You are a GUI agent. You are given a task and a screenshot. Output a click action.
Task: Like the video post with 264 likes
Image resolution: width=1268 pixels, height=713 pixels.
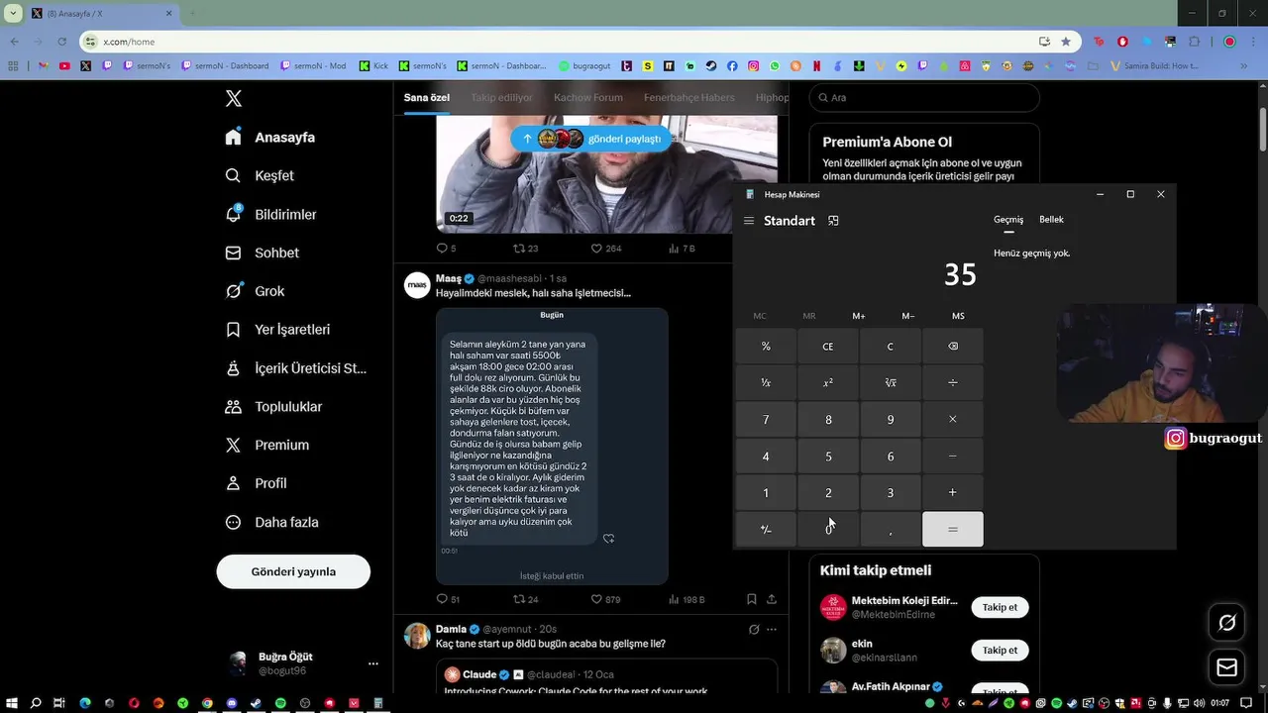tap(605, 248)
